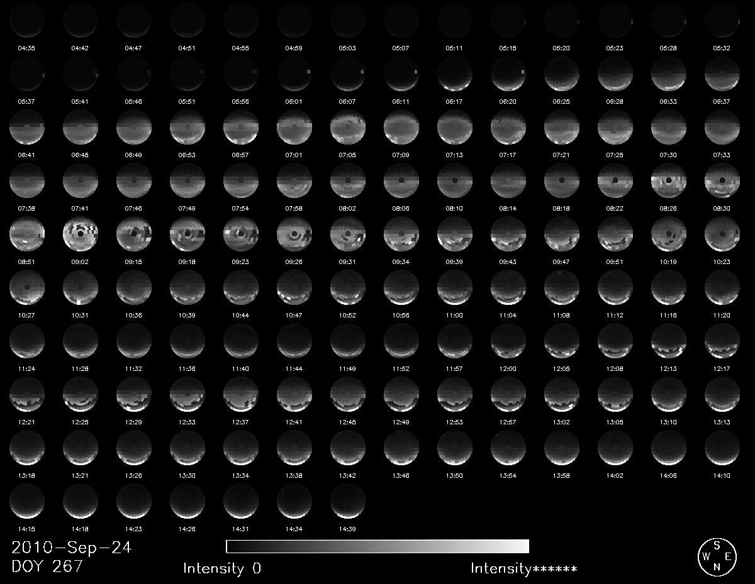The image size is (755, 584).
Task: Open the sky image above 09:02
Action: (x=81, y=234)
